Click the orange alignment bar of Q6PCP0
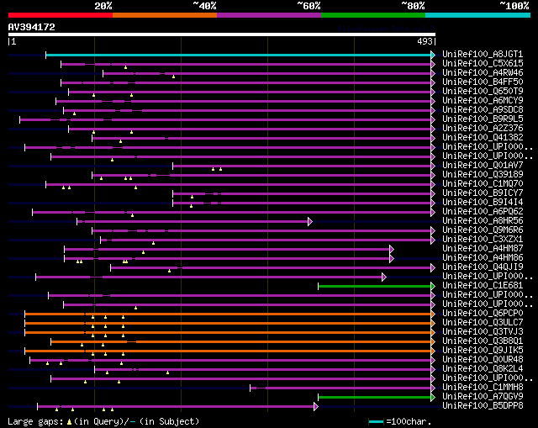 [x=228, y=314]
